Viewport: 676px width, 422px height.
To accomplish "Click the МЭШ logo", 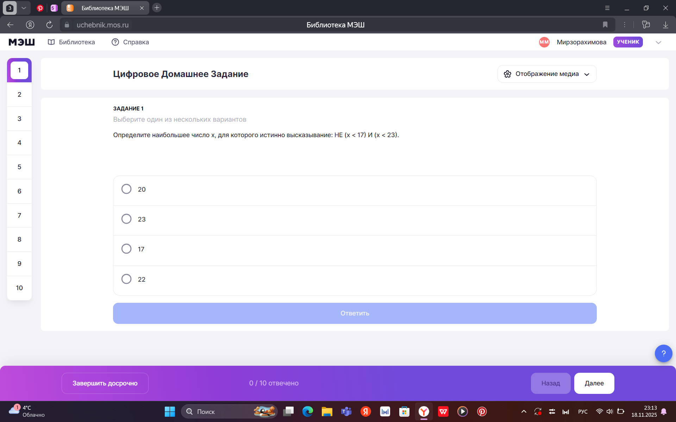I will 21,42.
